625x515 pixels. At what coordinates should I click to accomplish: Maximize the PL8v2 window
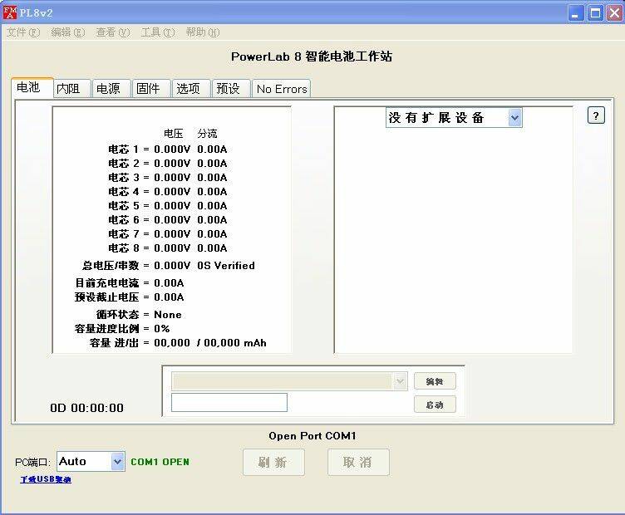click(596, 13)
